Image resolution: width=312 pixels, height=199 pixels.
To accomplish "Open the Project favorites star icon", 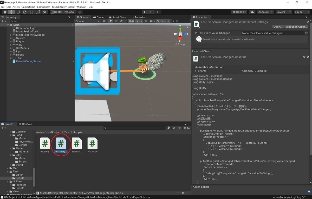I will (179, 128).
